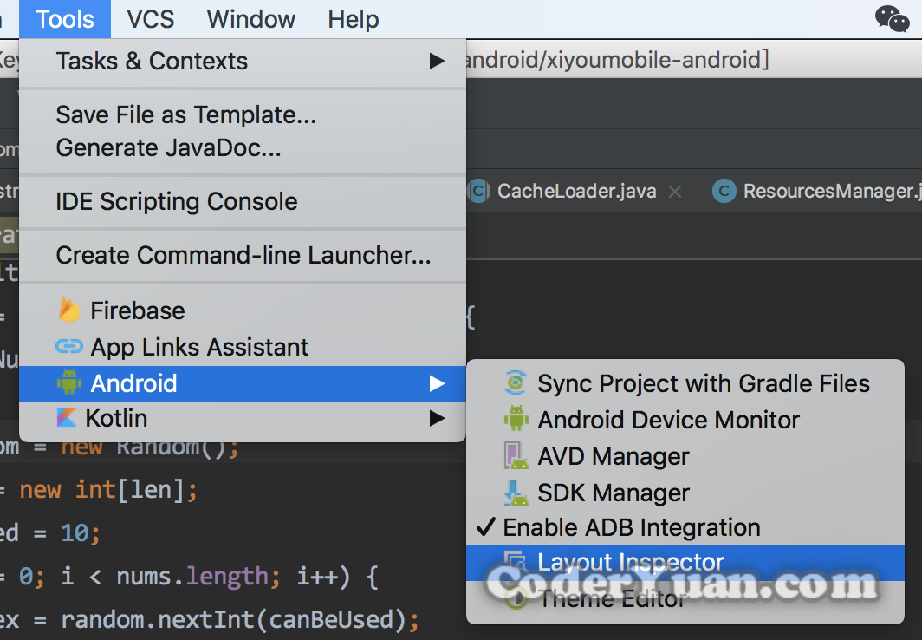This screenshot has width=922, height=640.
Task: Open the Window menu
Action: (x=250, y=19)
